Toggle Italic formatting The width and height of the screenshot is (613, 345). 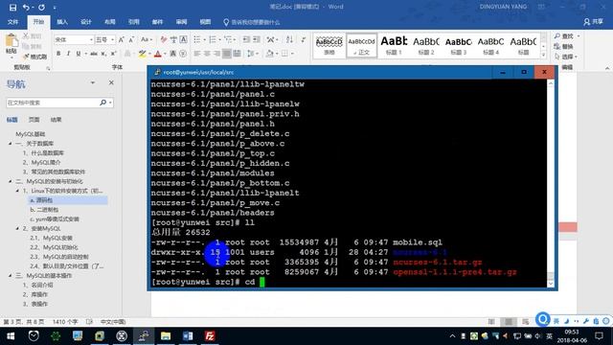pyautogui.click(x=68, y=54)
